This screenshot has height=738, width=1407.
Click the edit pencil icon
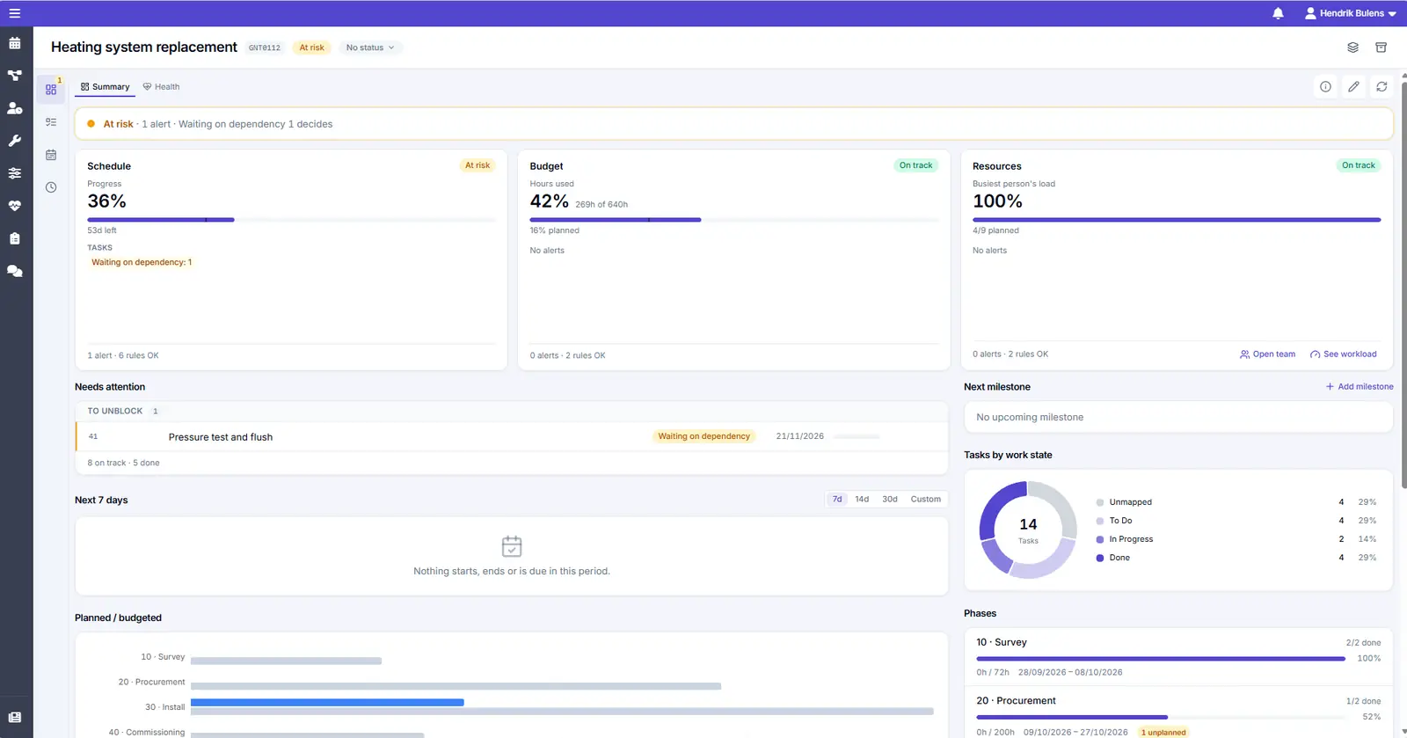[1353, 86]
